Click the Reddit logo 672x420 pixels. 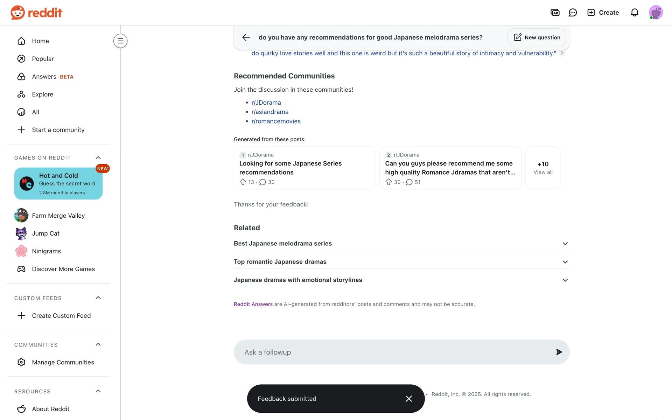pos(36,13)
